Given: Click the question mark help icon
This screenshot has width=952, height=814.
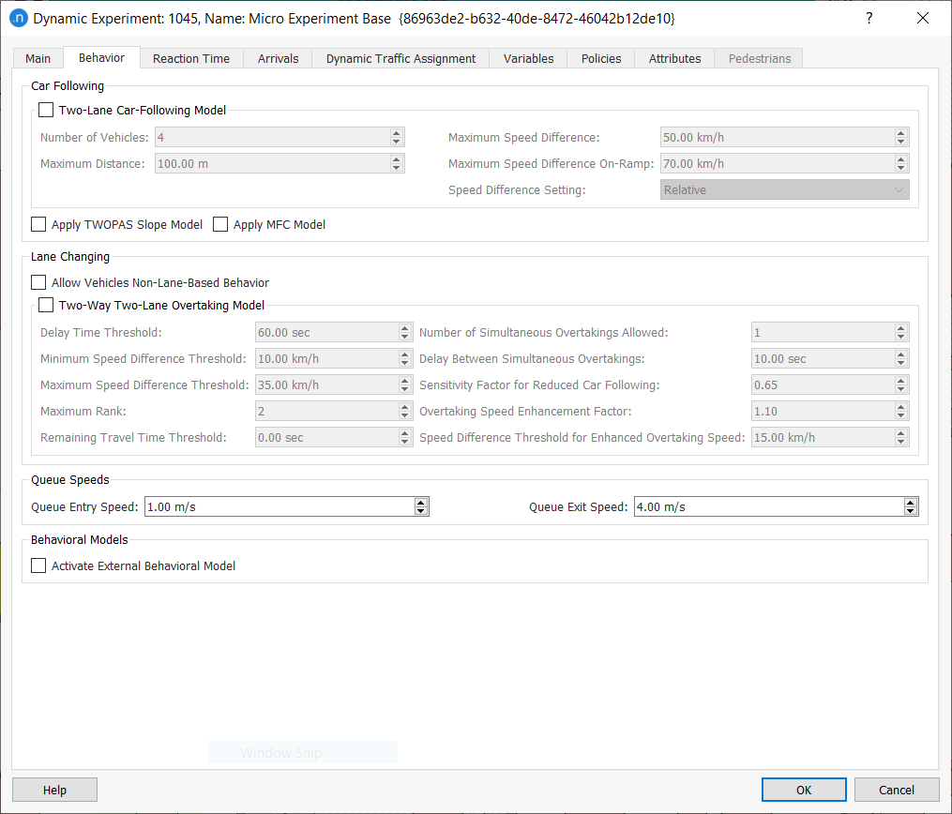Looking at the screenshot, I should point(869,19).
